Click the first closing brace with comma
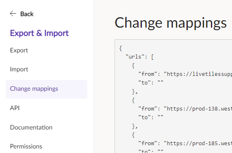This screenshot has width=232, height=153. pyautogui.click(x=135, y=92)
